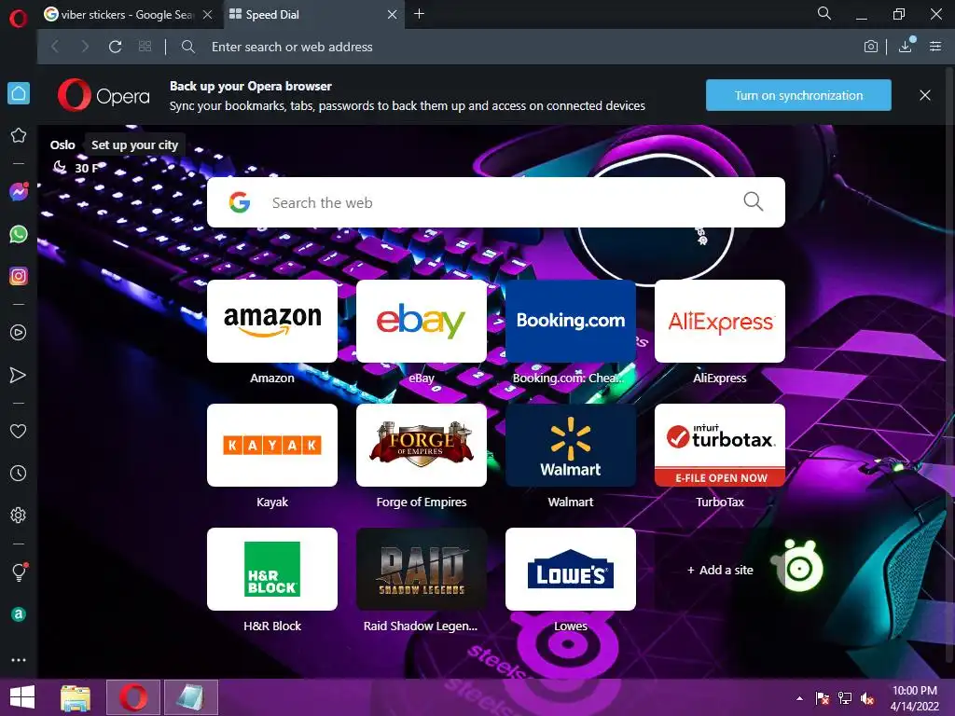955x716 pixels.
Task: Open green Amazon assistant sidebar icon
Action: click(x=19, y=614)
